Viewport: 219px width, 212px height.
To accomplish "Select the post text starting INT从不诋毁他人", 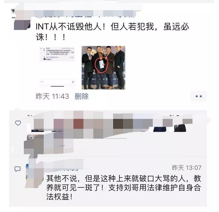I will click(x=112, y=32).
